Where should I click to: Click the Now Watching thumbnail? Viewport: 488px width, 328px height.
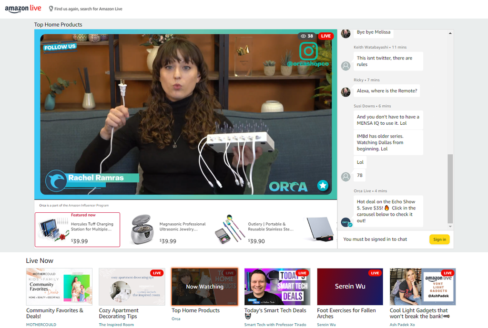pos(205,287)
